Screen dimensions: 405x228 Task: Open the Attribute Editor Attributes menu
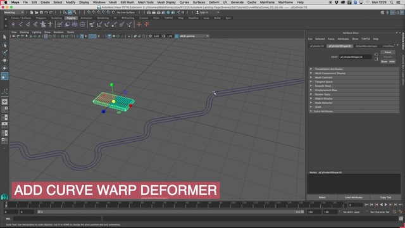[343, 39]
